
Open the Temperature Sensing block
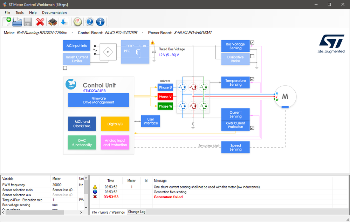[x=235, y=83]
